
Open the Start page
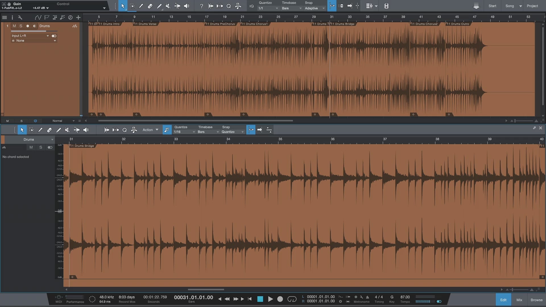492,6
